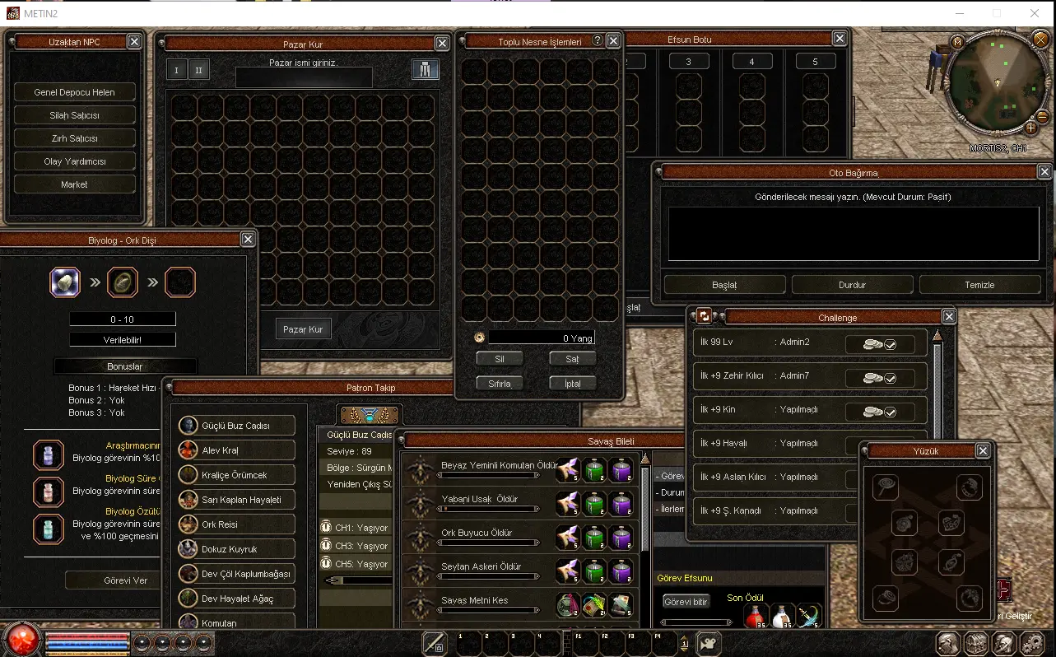Select Zırh Satıcısı in Uzaktan NPC

coord(74,138)
